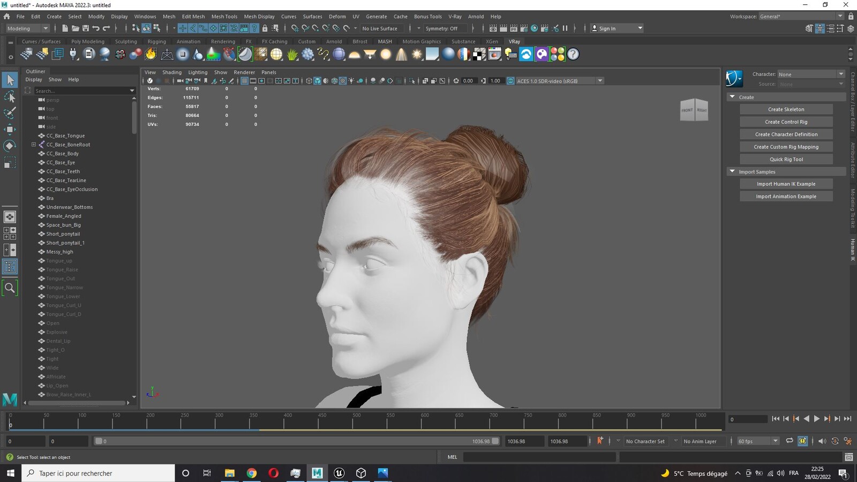Click the V-Ray dome light shelf icon
This screenshot has height=482, width=857.
[x=355, y=54]
